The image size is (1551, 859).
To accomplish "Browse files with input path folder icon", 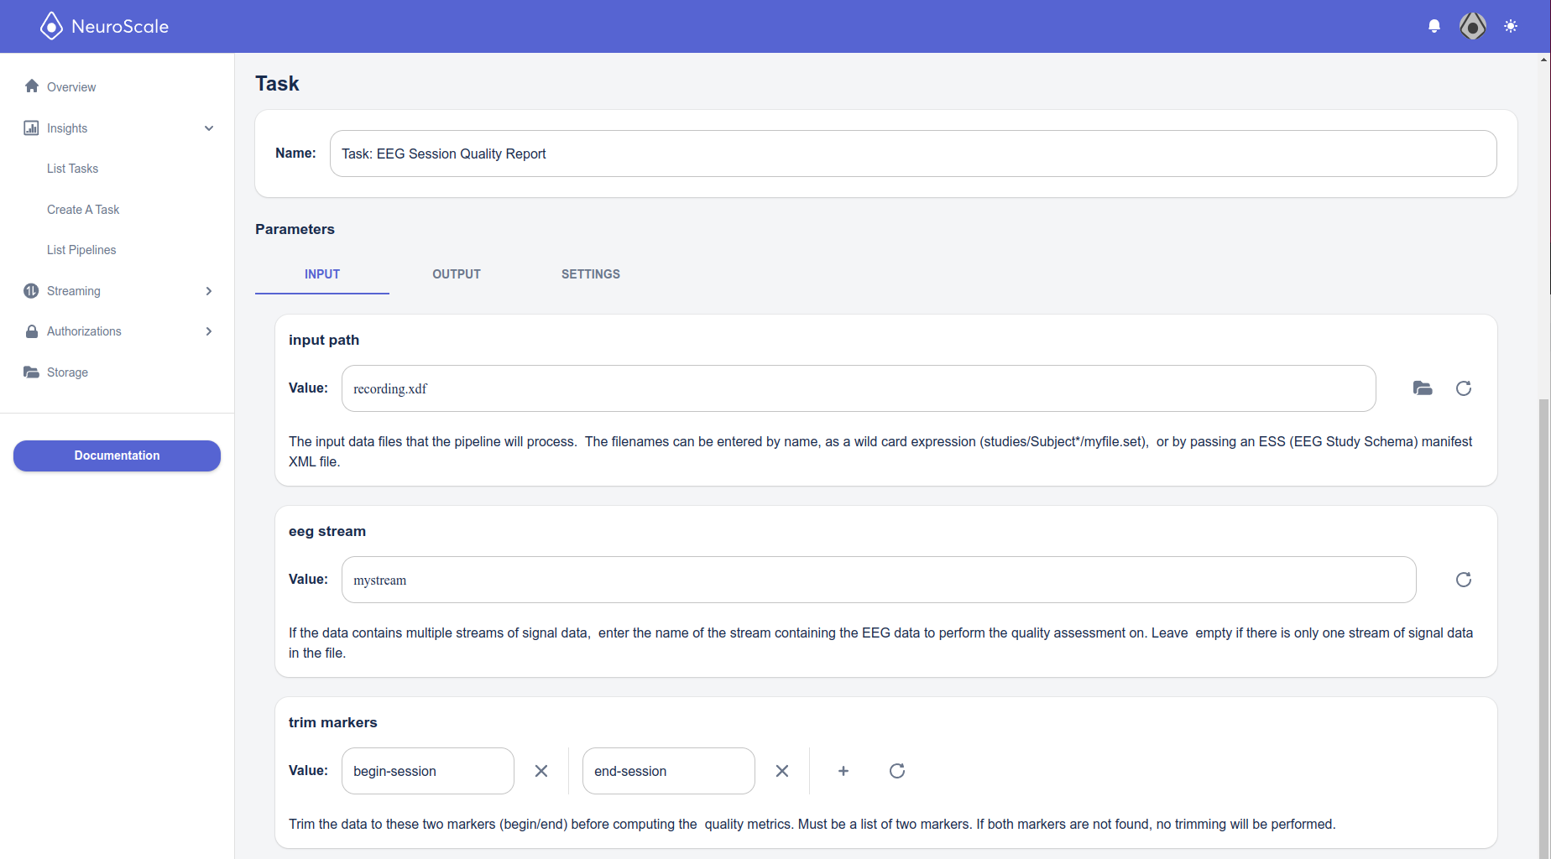I will point(1423,388).
